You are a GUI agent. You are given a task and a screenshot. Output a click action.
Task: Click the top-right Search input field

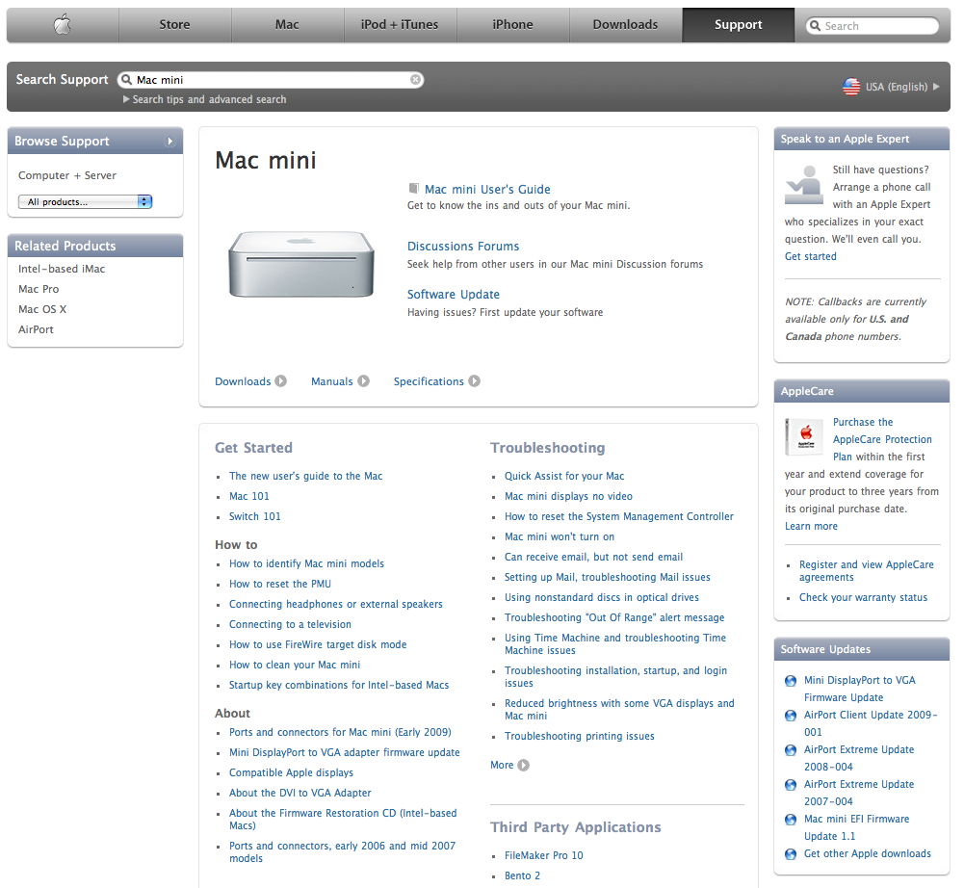point(873,26)
